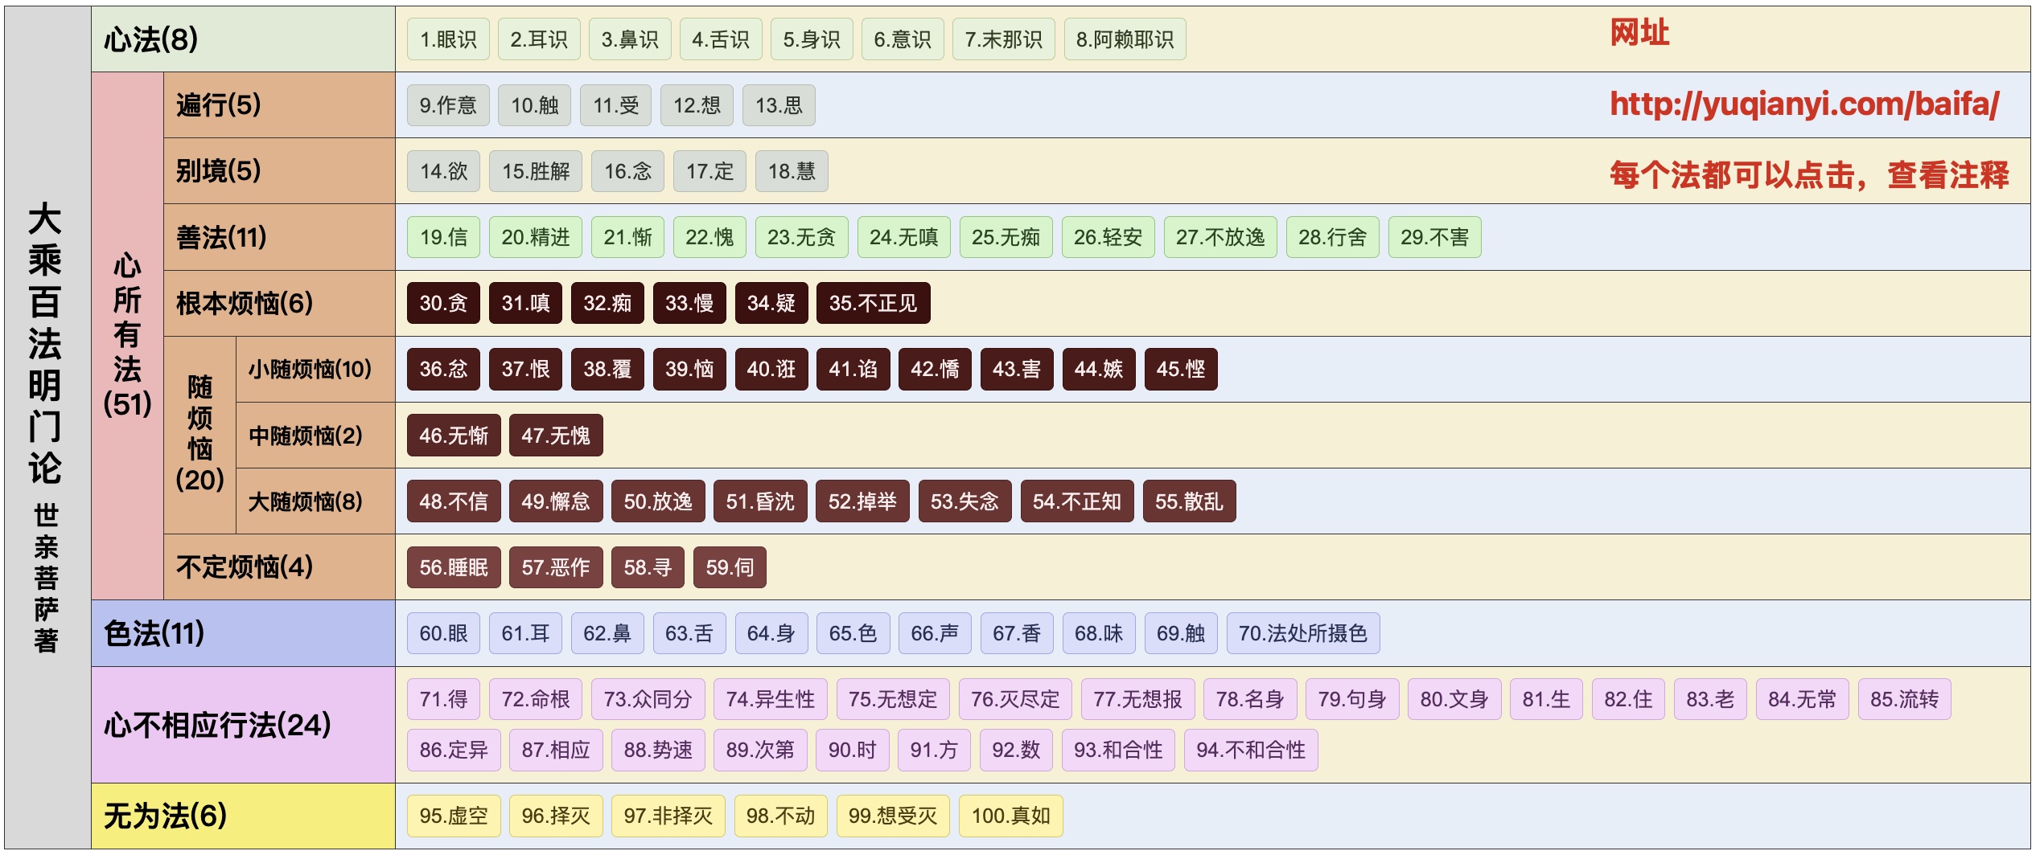
Task: Open the 46.无惭 entry
Action: (454, 436)
